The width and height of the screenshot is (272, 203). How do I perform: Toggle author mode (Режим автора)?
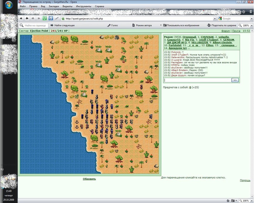tap(142, 25)
